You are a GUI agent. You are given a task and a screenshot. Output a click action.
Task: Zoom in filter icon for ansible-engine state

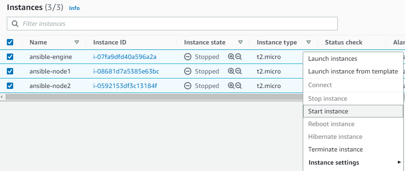231,57
